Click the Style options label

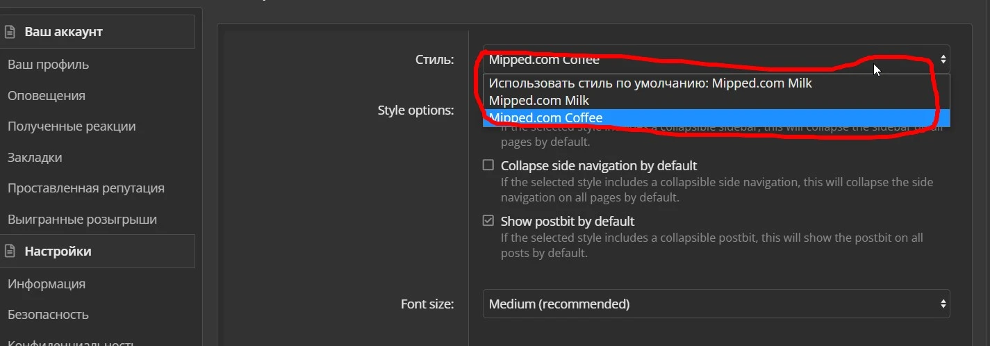pyautogui.click(x=415, y=110)
